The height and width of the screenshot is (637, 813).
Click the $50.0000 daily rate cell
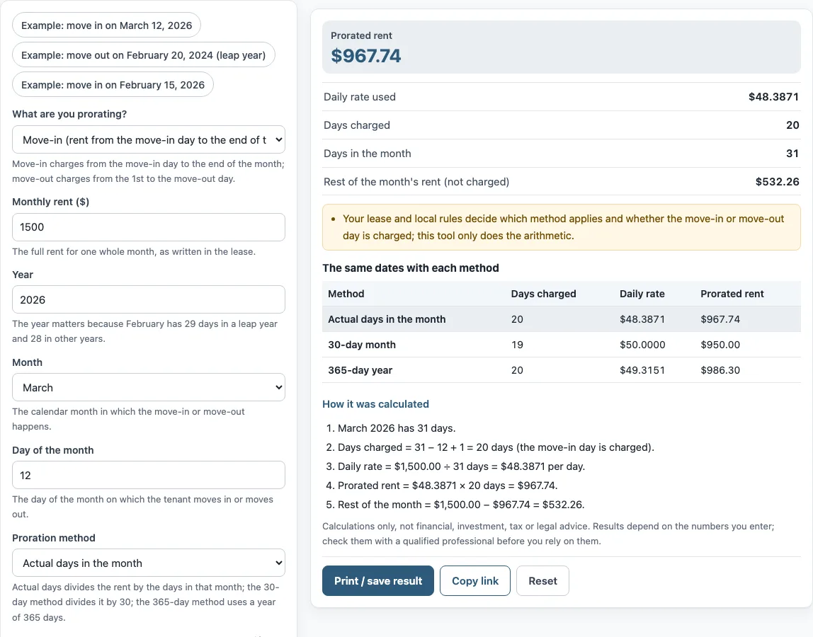click(x=642, y=345)
